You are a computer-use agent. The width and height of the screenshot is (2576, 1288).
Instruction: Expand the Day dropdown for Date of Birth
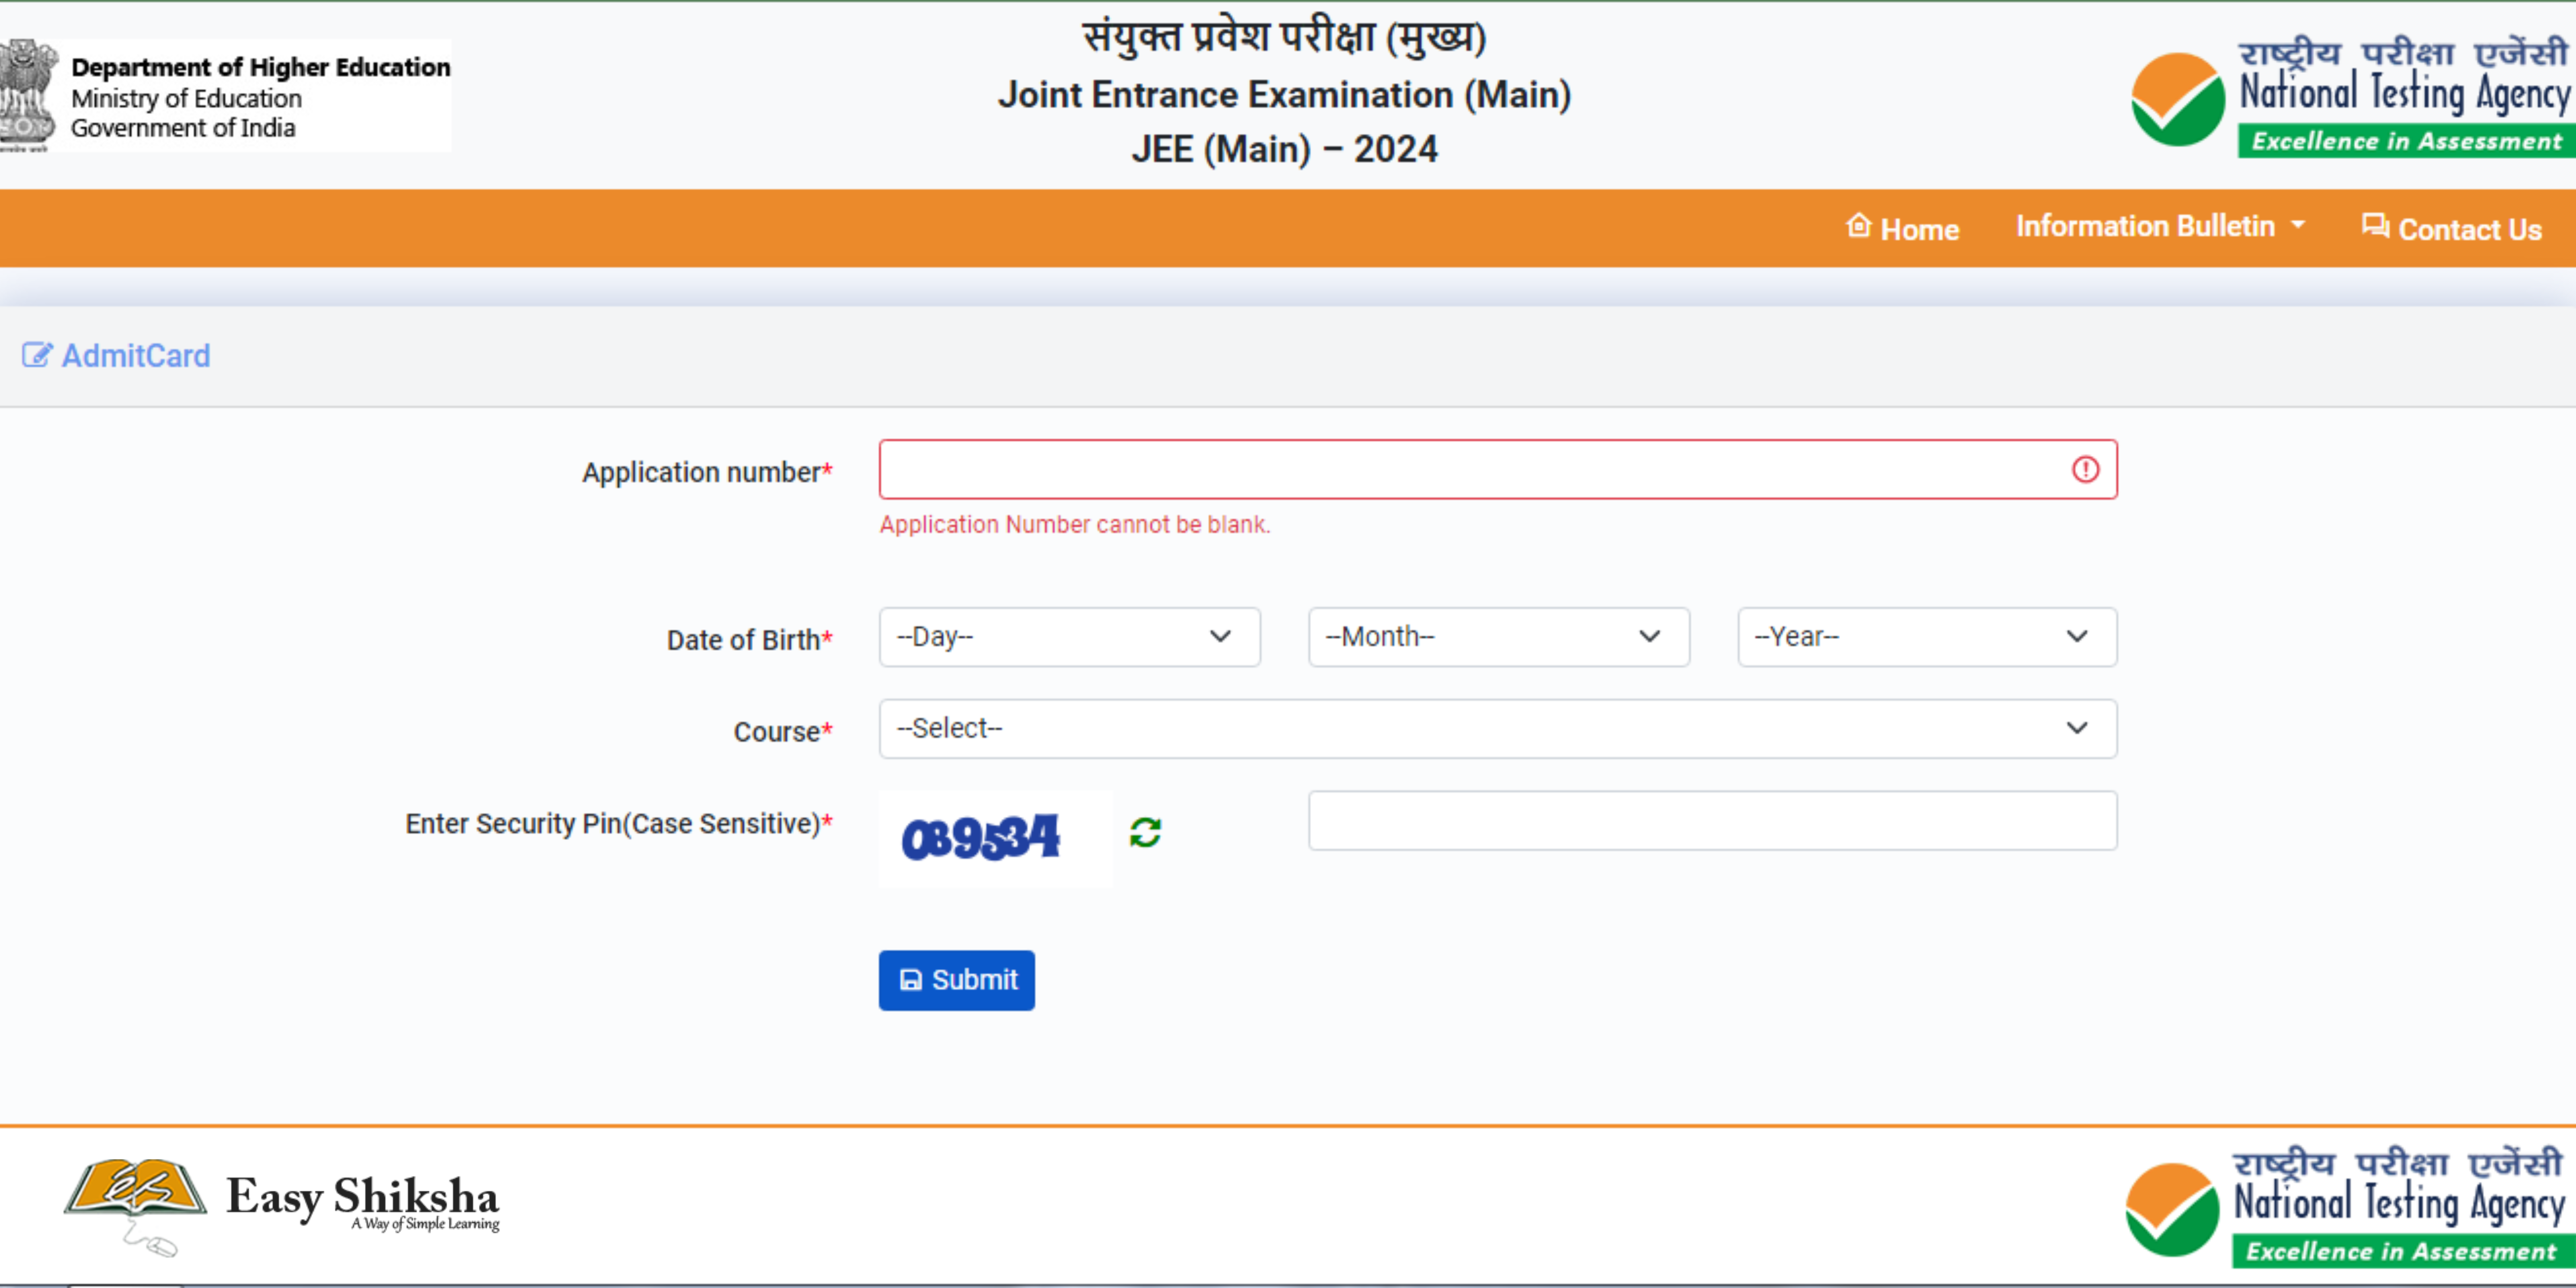1070,636
